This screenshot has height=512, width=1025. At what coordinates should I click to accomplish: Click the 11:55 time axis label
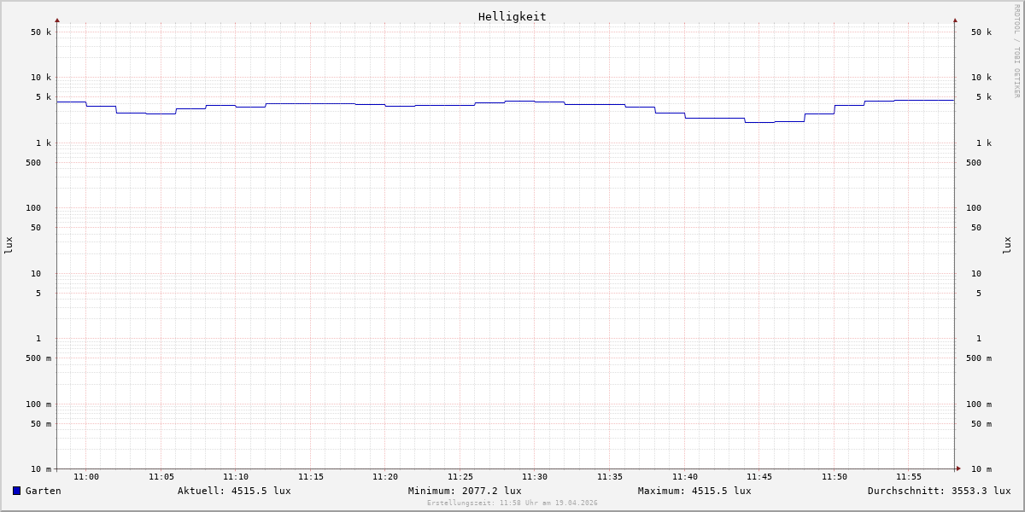tap(909, 477)
